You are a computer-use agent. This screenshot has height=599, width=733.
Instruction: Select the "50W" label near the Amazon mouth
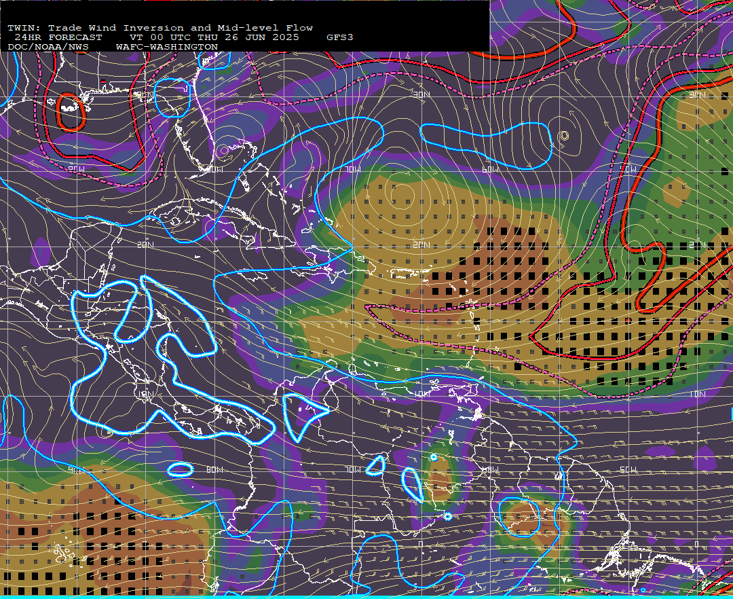point(628,469)
